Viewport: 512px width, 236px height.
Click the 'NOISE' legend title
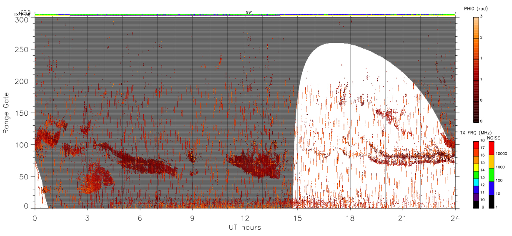pyautogui.click(x=494, y=138)
